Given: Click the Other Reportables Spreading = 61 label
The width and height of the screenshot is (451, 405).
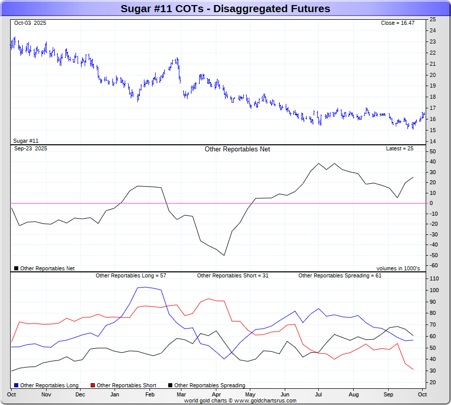Looking at the screenshot, I should (340, 275).
